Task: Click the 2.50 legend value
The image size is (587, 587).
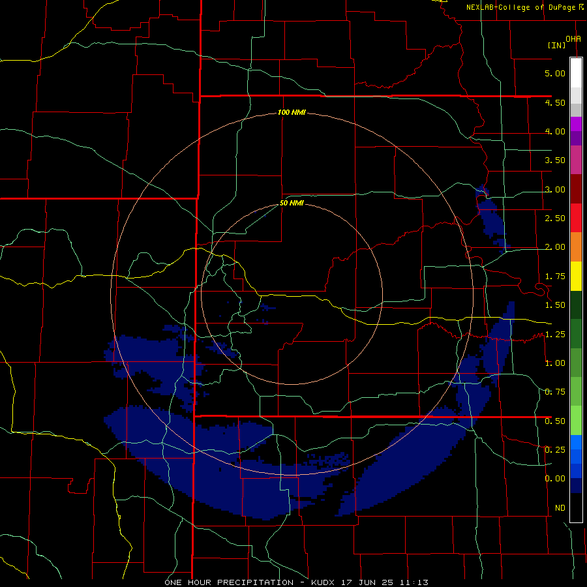Action: pos(555,218)
